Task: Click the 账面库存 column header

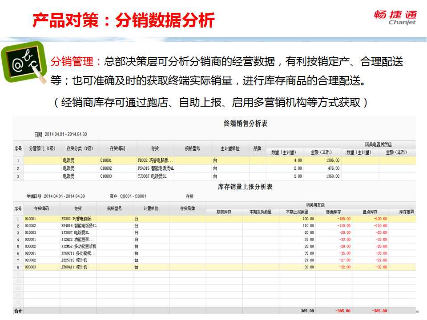Action: click(x=333, y=212)
